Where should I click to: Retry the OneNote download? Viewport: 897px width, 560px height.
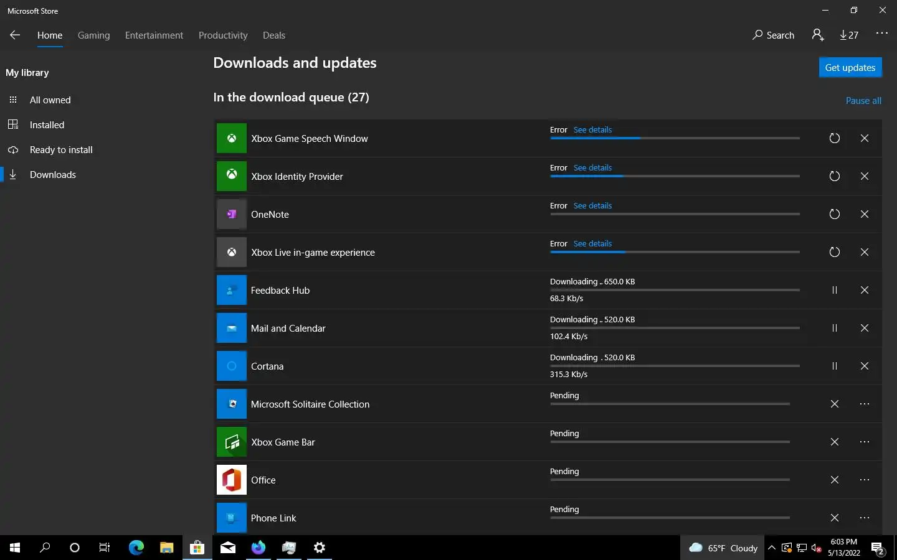(x=835, y=214)
